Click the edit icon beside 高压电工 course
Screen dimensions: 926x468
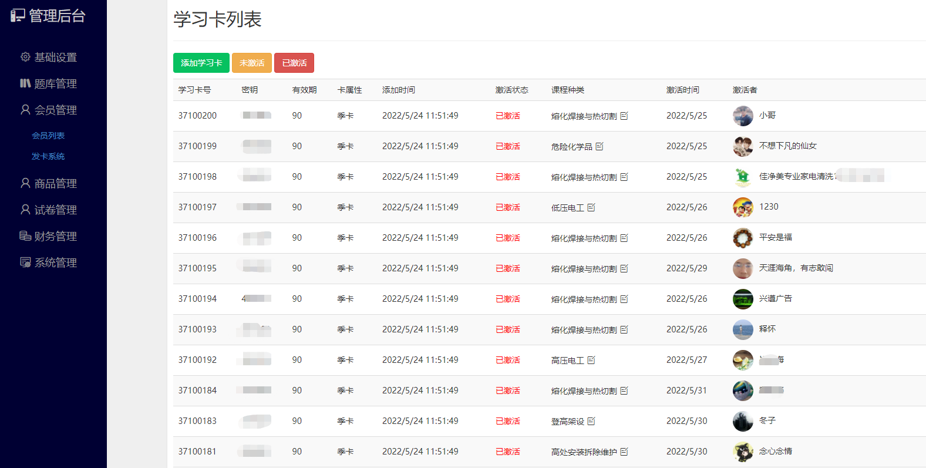click(x=591, y=360)
